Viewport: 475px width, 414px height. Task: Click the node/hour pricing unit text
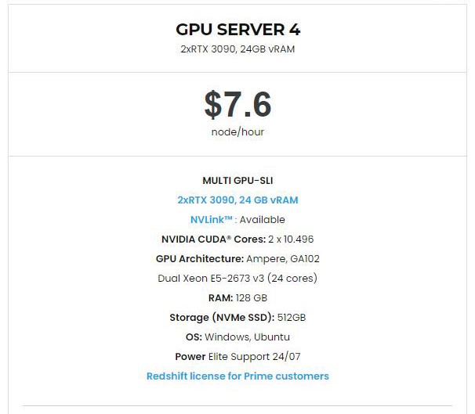pyautogui.click(x=237, y=131)
